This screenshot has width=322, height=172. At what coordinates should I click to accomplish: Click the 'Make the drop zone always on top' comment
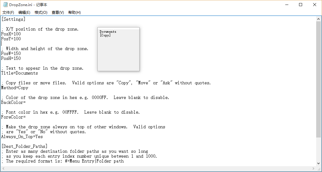[x=83, y=127]
